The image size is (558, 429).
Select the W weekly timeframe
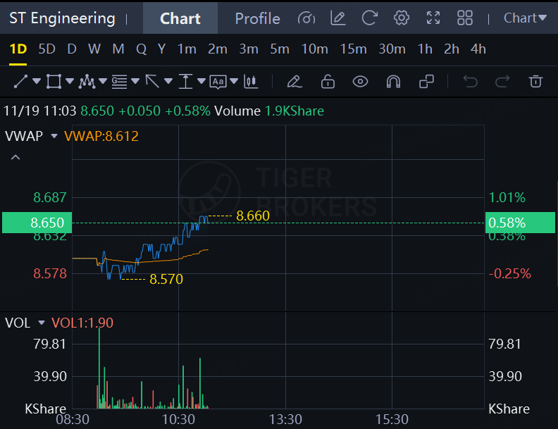pyautogui.click(x=94, y=49)
